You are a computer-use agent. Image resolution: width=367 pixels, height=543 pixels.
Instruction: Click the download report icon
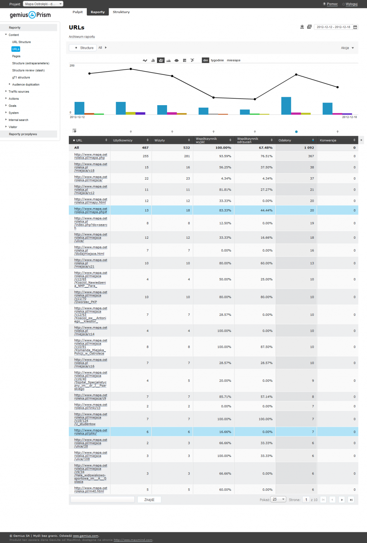click(302, 27)
